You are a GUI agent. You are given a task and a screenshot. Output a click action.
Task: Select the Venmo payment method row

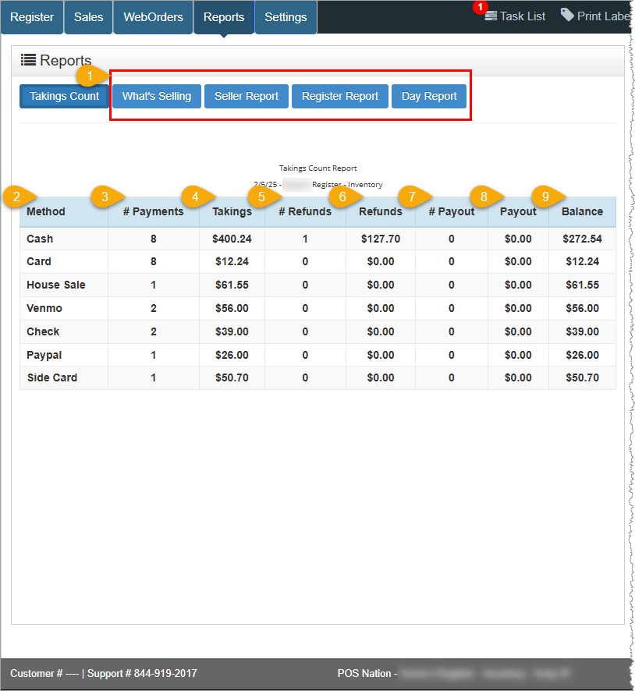[x=44, y=308]
